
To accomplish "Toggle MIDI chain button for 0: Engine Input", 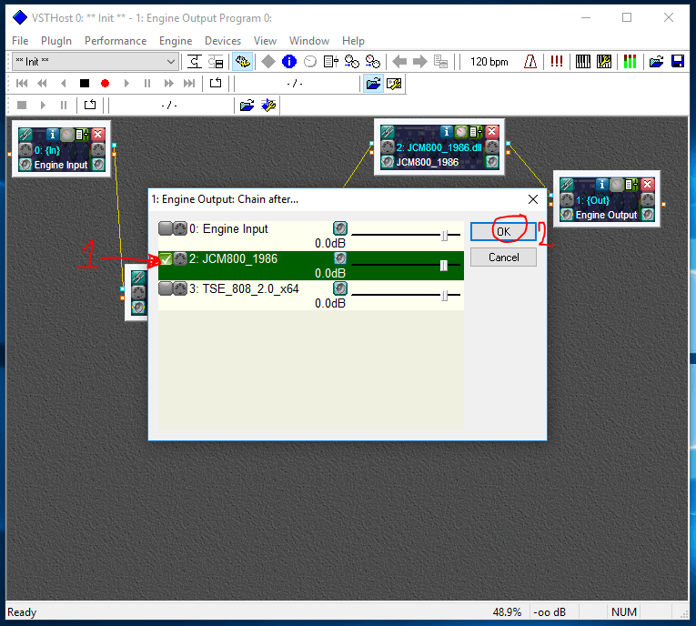I will point(180,228).
